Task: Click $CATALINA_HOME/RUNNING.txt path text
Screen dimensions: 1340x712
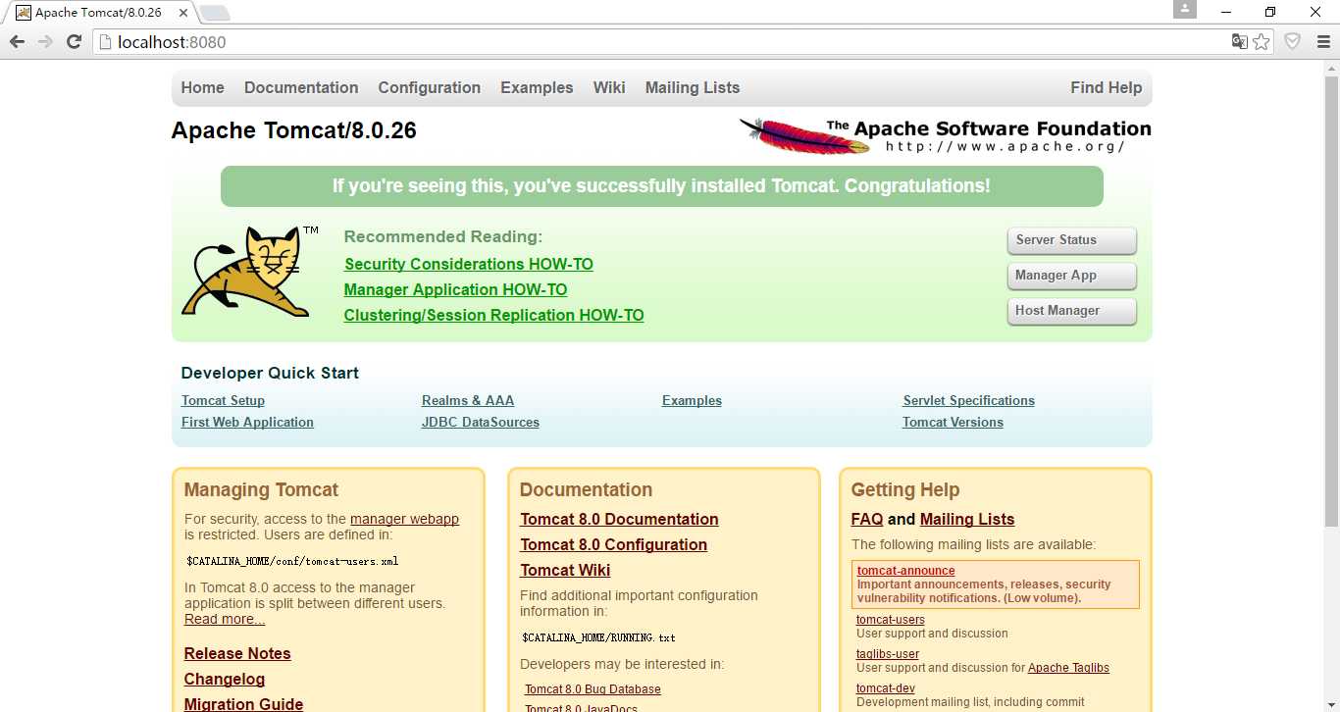Action: tap(598, 637)
